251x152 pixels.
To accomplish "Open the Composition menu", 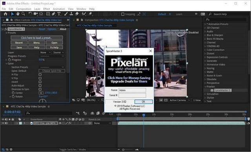I will click(24, 9).
